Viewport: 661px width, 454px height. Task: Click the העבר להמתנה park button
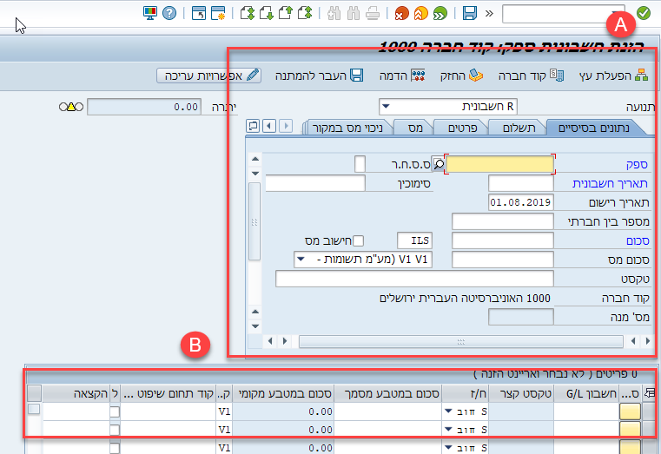[x=319, y=76]
